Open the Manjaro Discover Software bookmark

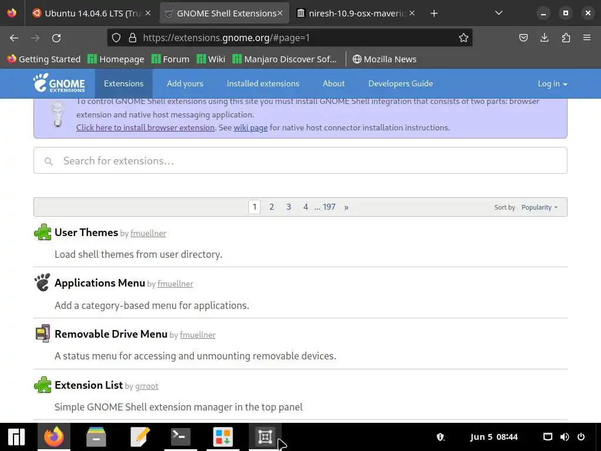(x=285, y=59)
